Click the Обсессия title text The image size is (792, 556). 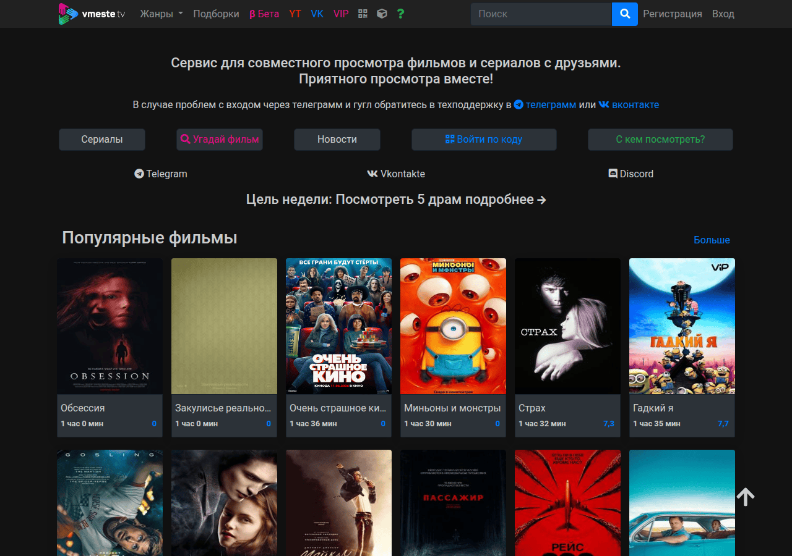coord(83,408)
